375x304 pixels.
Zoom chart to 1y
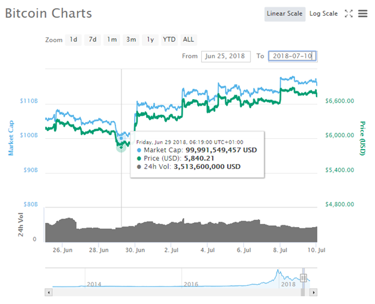[150, 40]
